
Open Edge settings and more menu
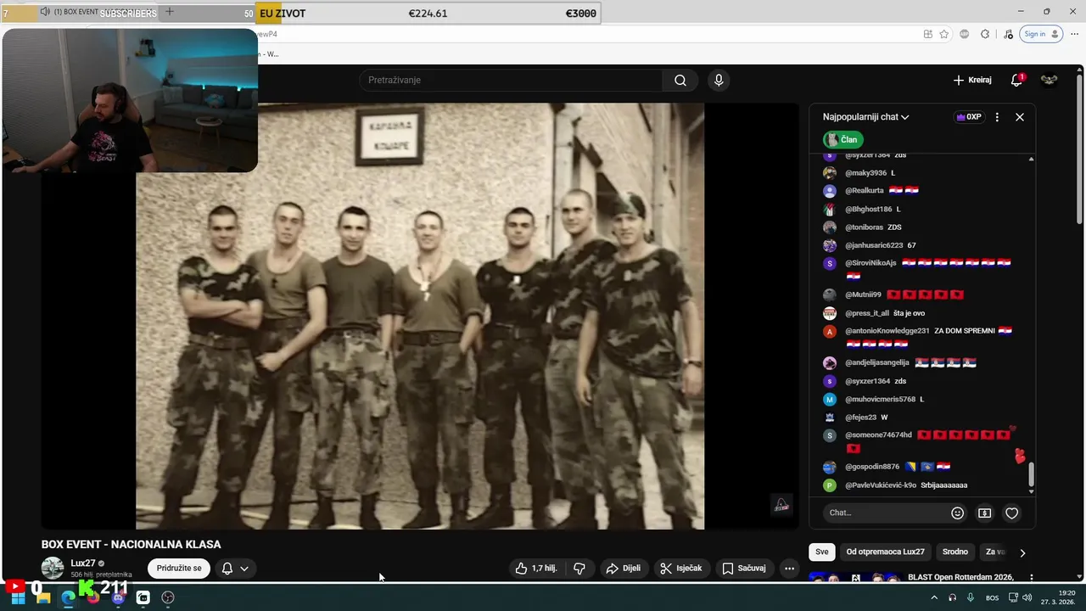tap(1074, 34)
